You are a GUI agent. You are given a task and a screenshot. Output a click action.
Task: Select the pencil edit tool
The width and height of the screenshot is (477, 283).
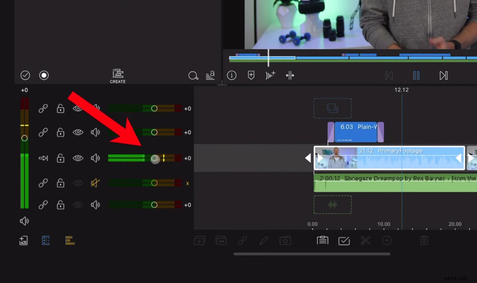pos(263,241)
